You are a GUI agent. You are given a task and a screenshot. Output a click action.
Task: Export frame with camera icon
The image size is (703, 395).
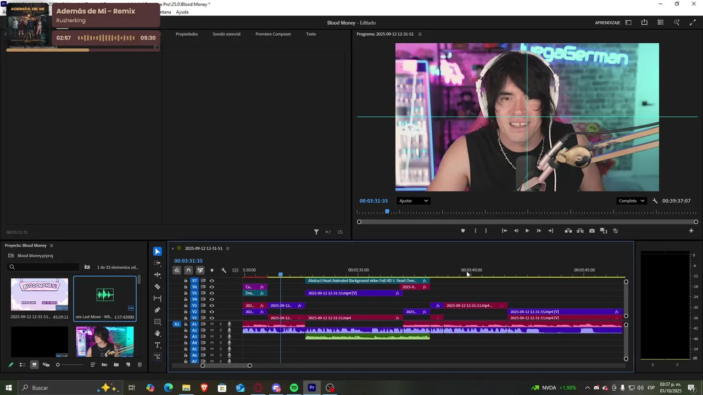coord(592,231)
